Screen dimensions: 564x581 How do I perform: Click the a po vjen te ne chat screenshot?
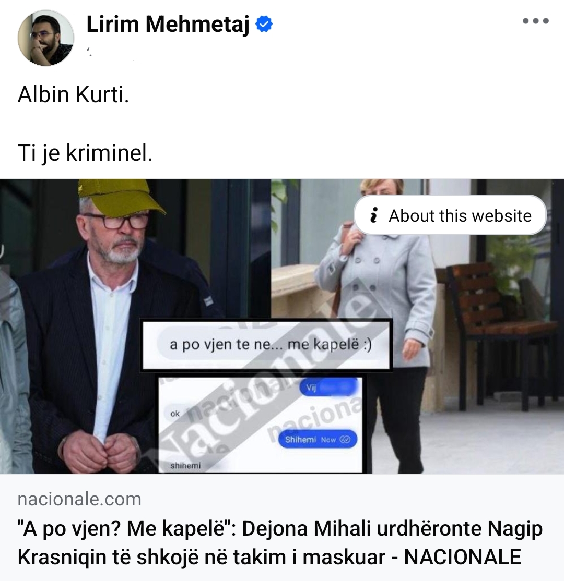[x=266, y=345]
